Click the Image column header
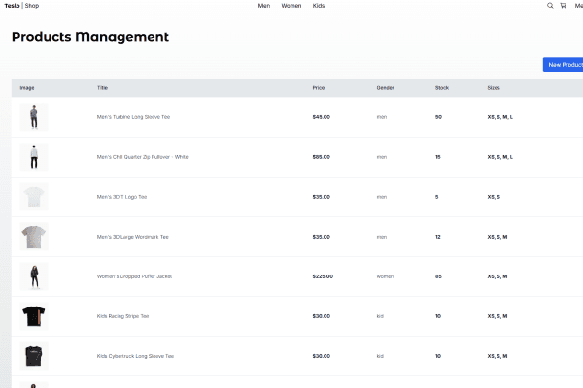583x388 pixels. pyautogui.click(x=27, y=88)
